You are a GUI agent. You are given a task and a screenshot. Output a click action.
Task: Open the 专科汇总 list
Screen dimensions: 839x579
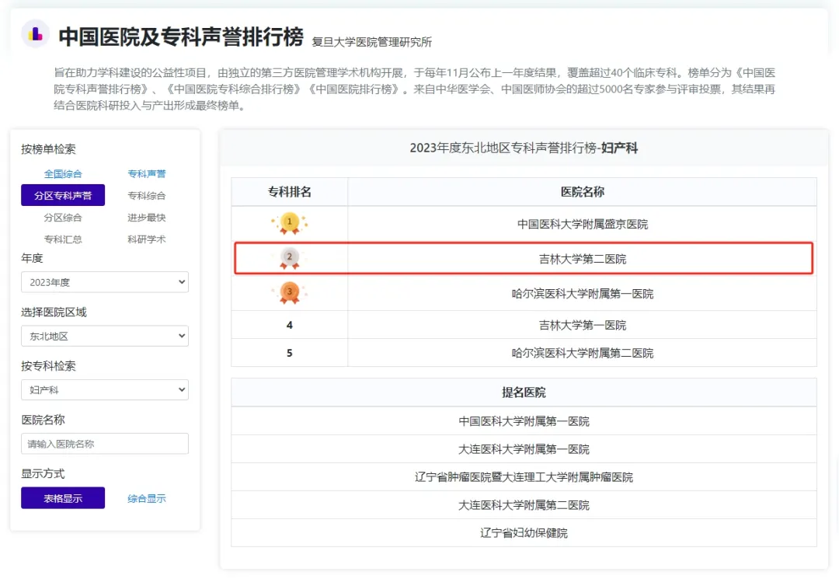63,239
